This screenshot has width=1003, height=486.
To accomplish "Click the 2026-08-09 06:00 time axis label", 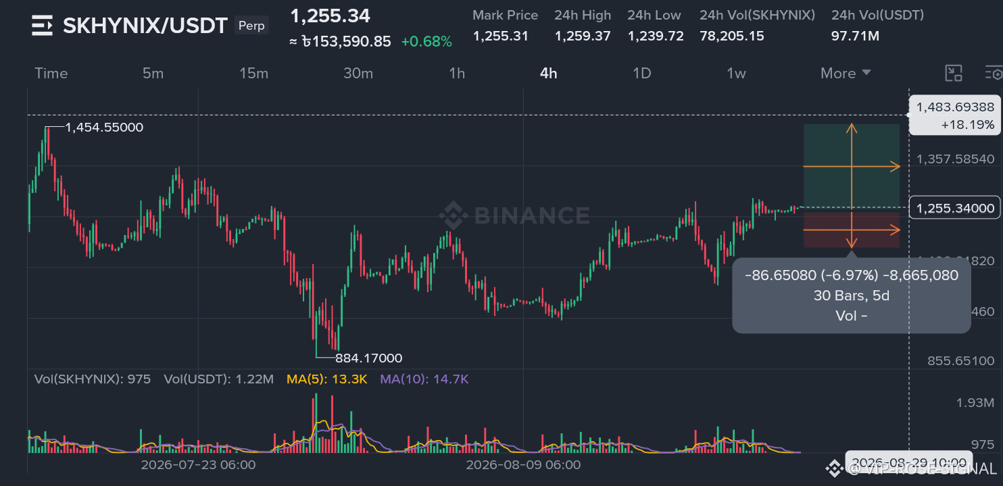I will point(523,465).
